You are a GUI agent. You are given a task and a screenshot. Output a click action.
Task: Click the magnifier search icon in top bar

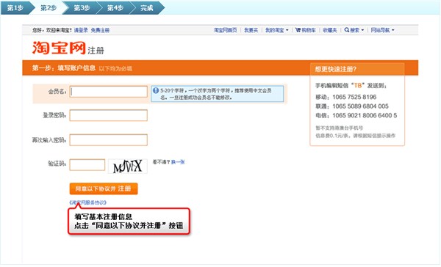347,30
